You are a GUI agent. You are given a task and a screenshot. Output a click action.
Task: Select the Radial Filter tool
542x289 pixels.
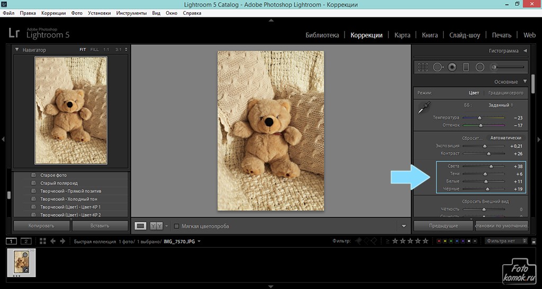point(480,67)
